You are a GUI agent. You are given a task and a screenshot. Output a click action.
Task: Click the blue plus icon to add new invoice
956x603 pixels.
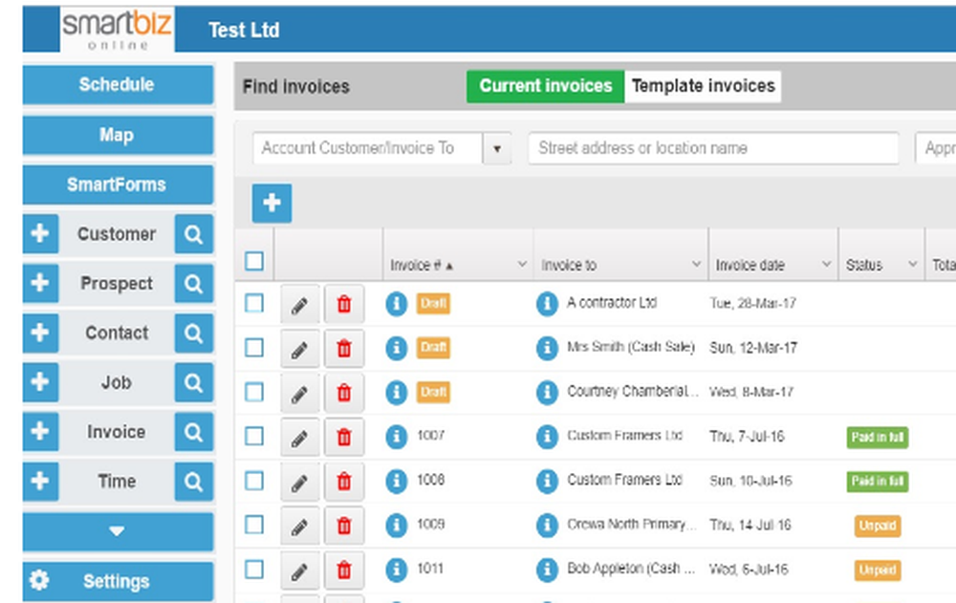[x=272, y=204]
